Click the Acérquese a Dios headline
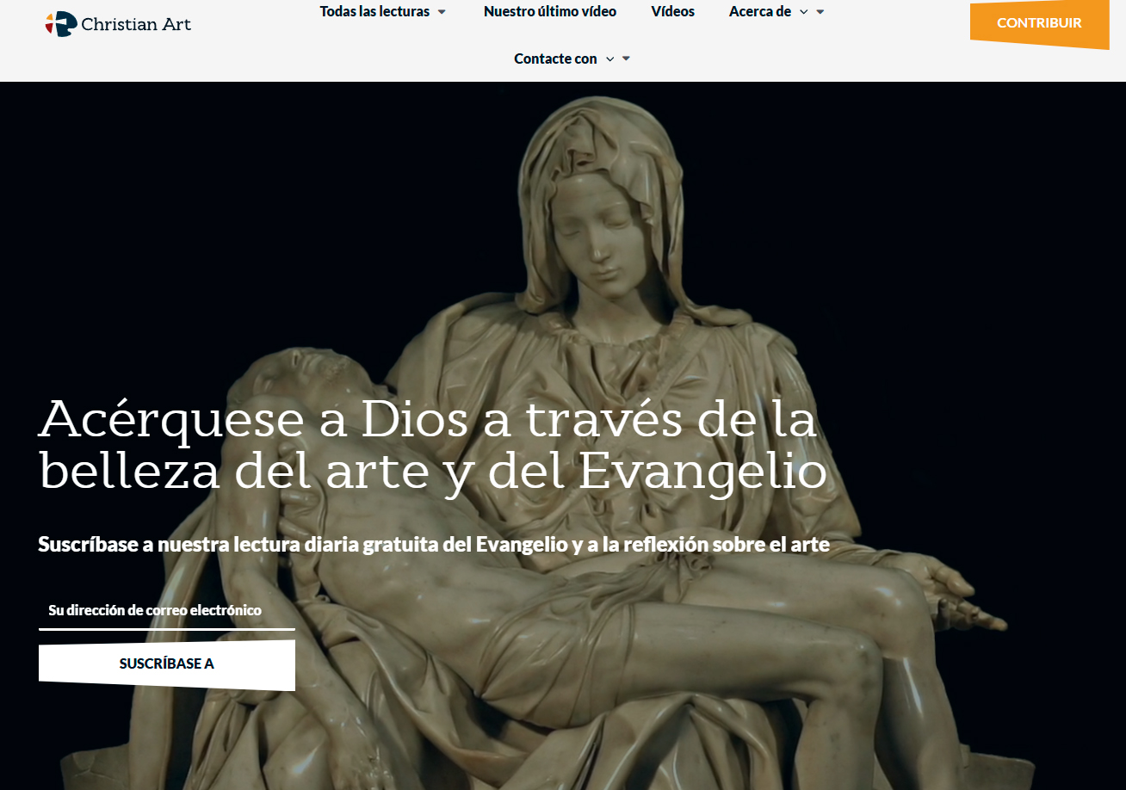Viewport: 1126px width, 790px height. tap(432, 444)
